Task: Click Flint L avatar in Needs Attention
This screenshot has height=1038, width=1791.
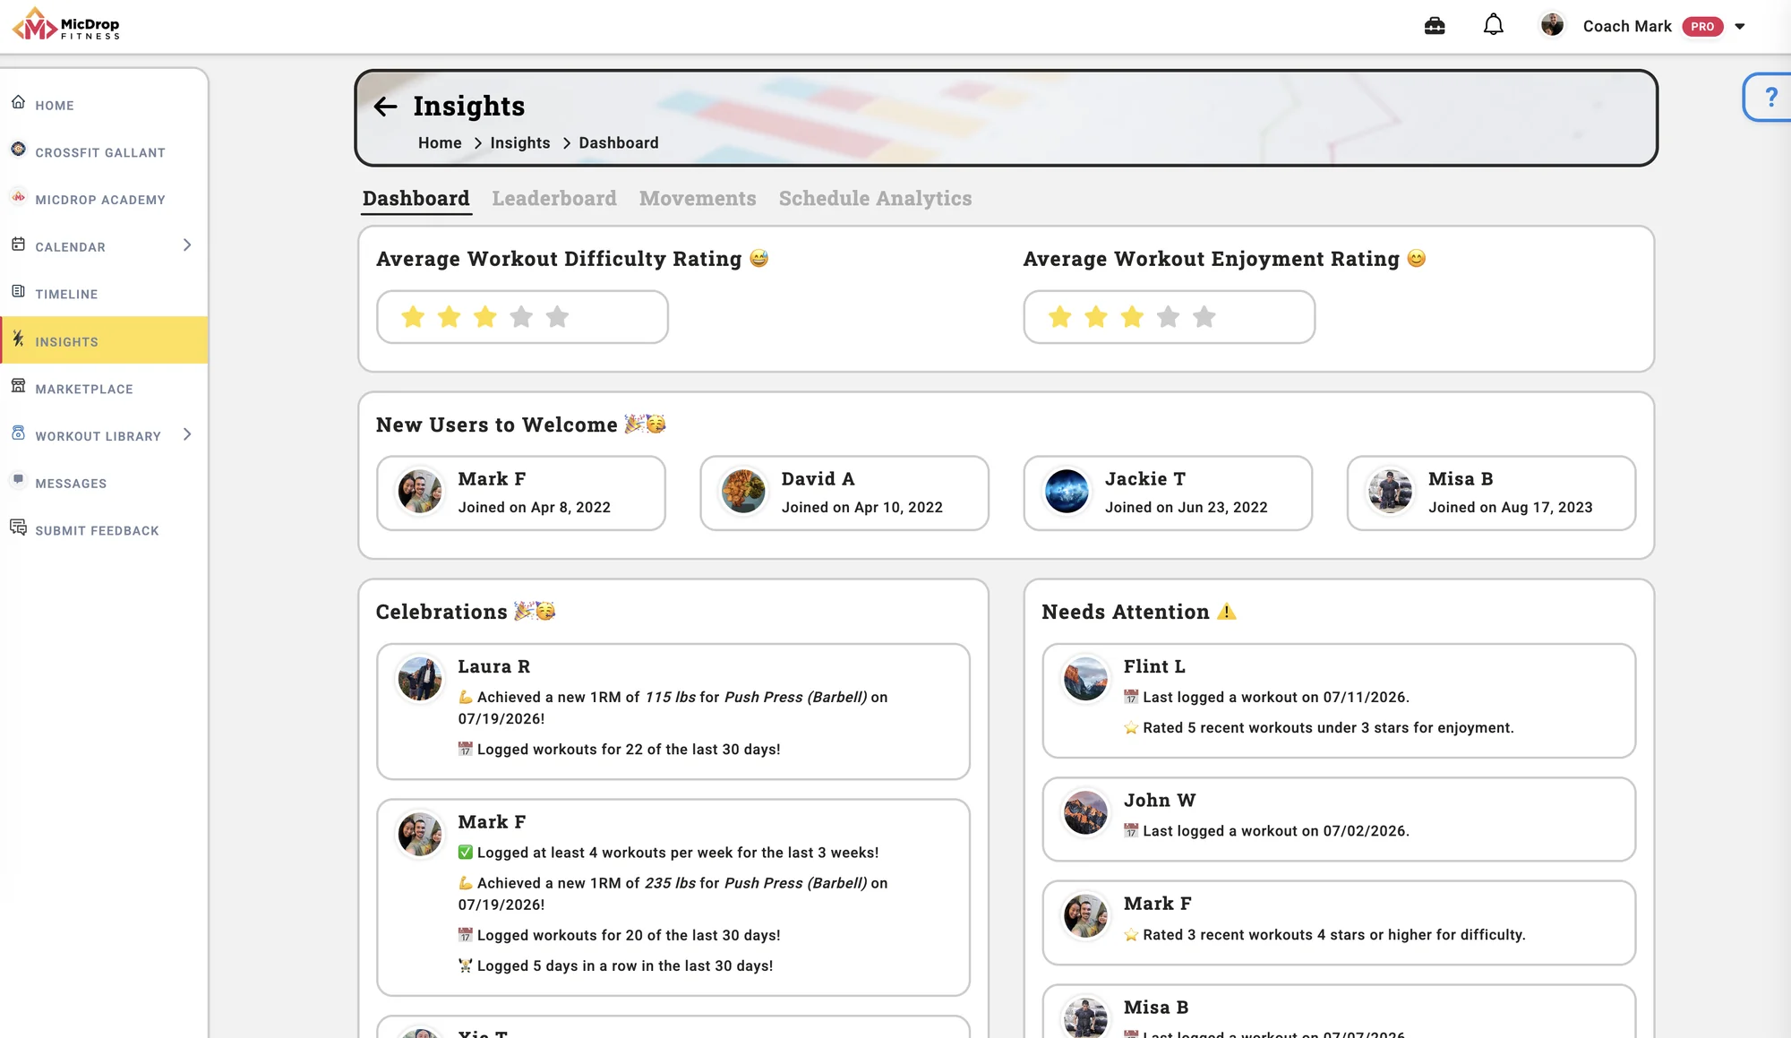Action: click(1085, 679)
